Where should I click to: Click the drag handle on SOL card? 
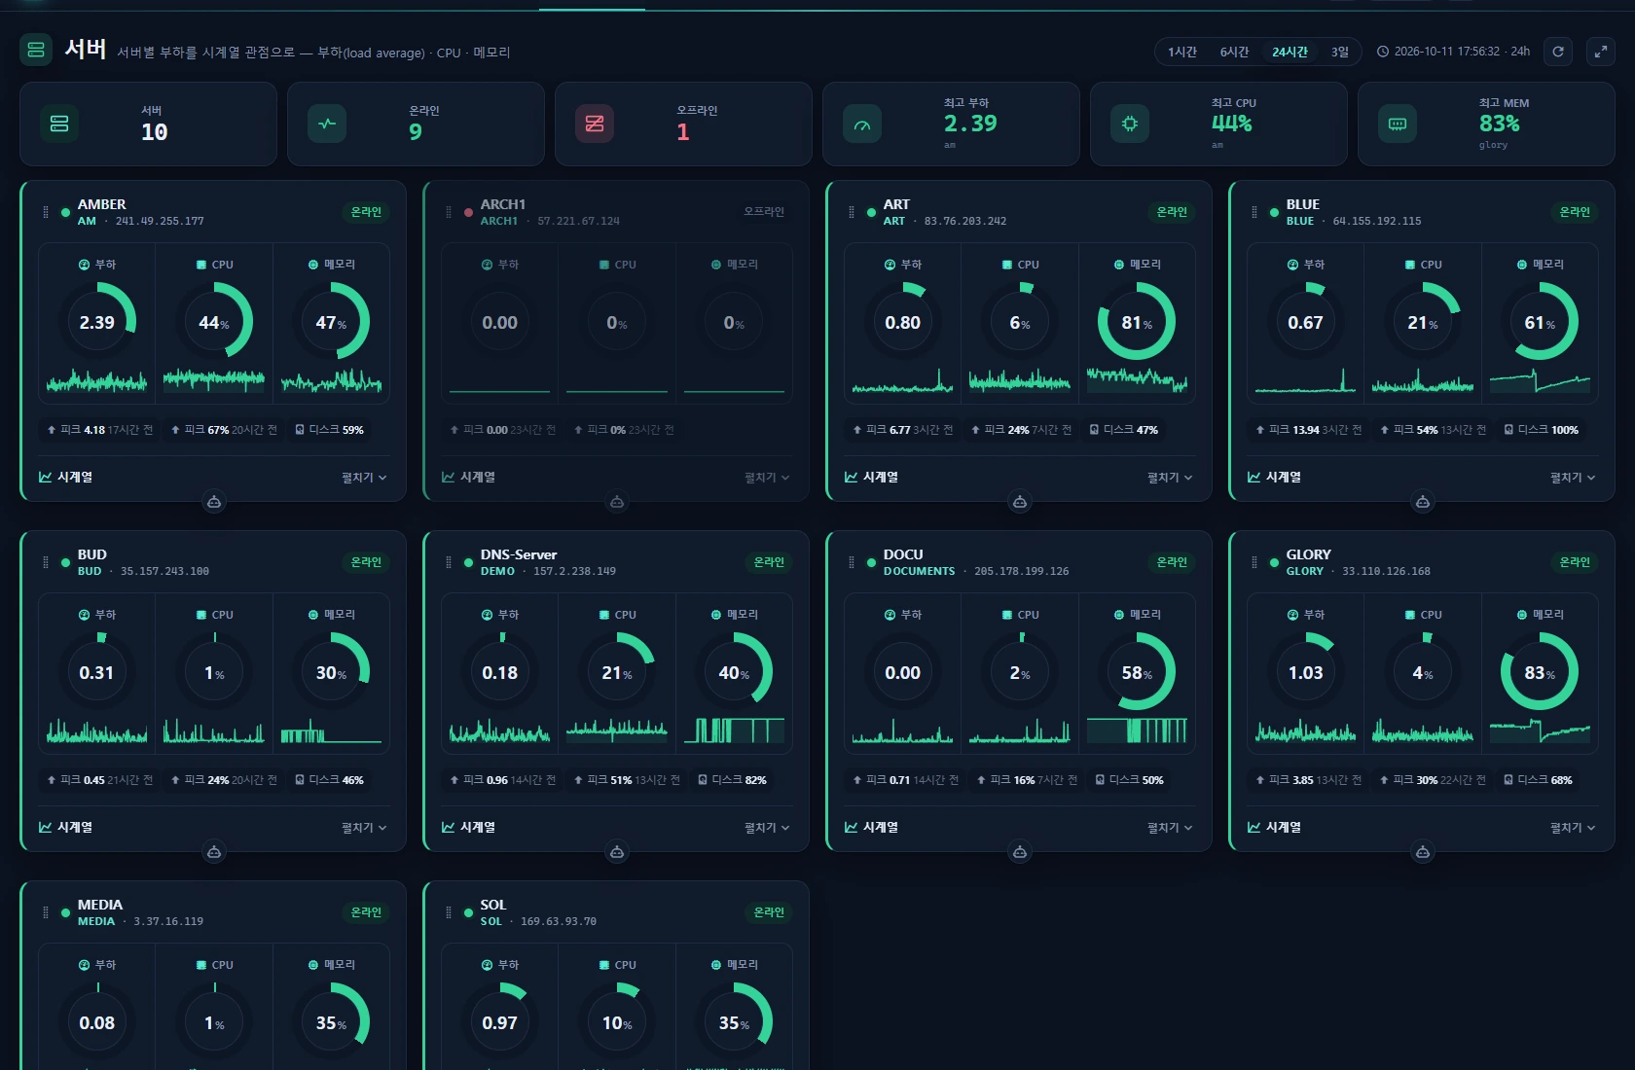click(449, 912)
